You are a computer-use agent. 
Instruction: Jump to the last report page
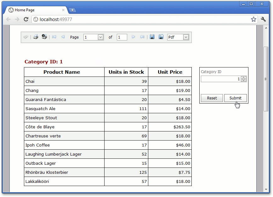pos(142,37)
